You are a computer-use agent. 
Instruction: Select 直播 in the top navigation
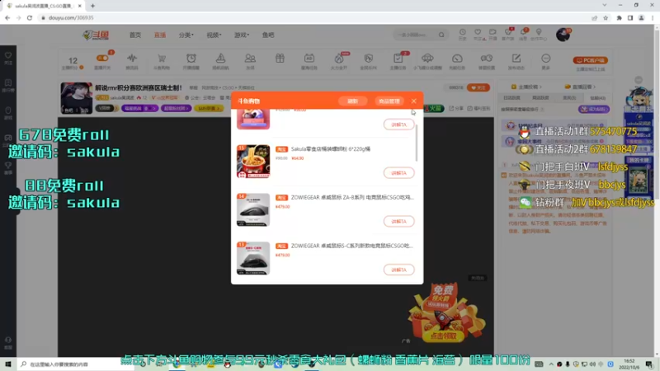(160, 35)
